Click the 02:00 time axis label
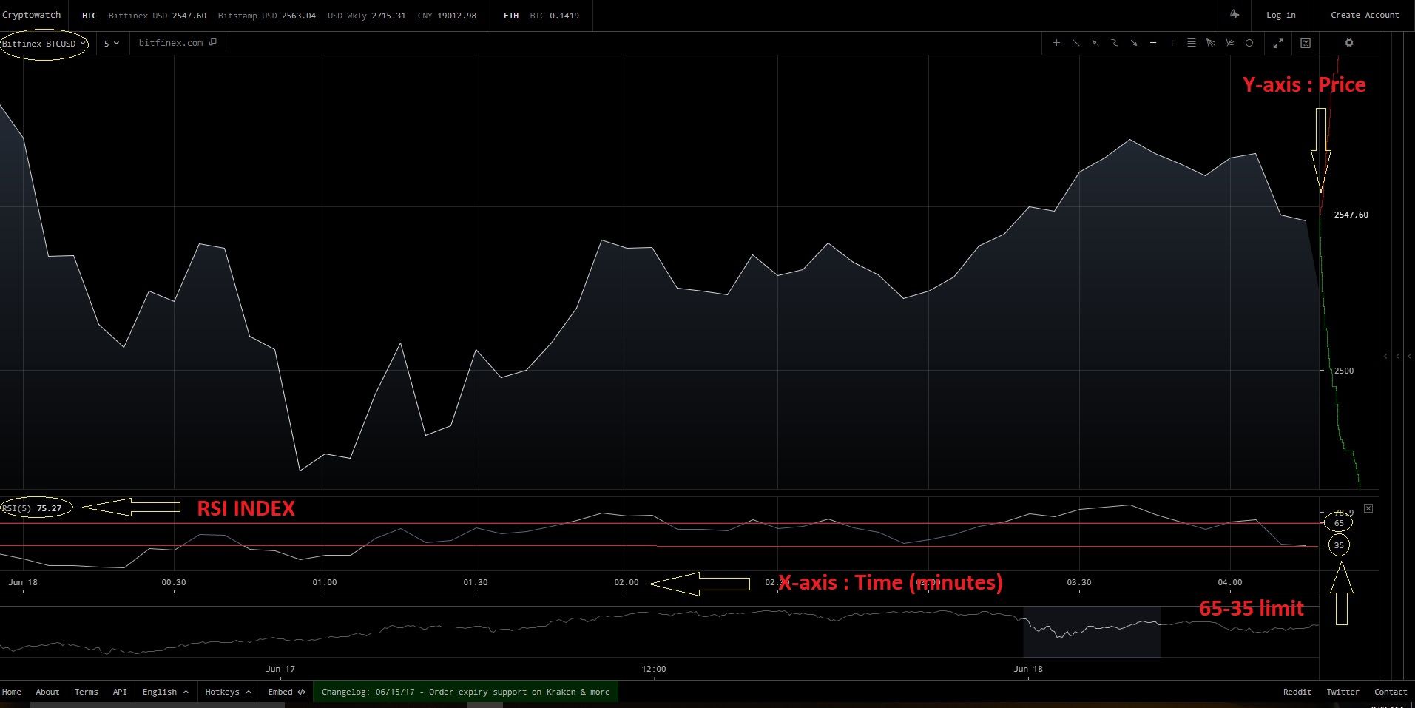The width and height of the screenshot is (1415, 708). point(627,582)
